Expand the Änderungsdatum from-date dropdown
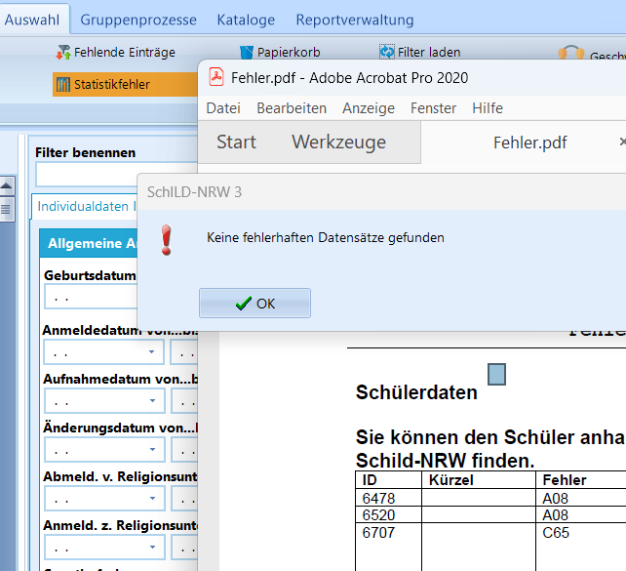Viewport: 626px width, 571px height. coord(152,450)
